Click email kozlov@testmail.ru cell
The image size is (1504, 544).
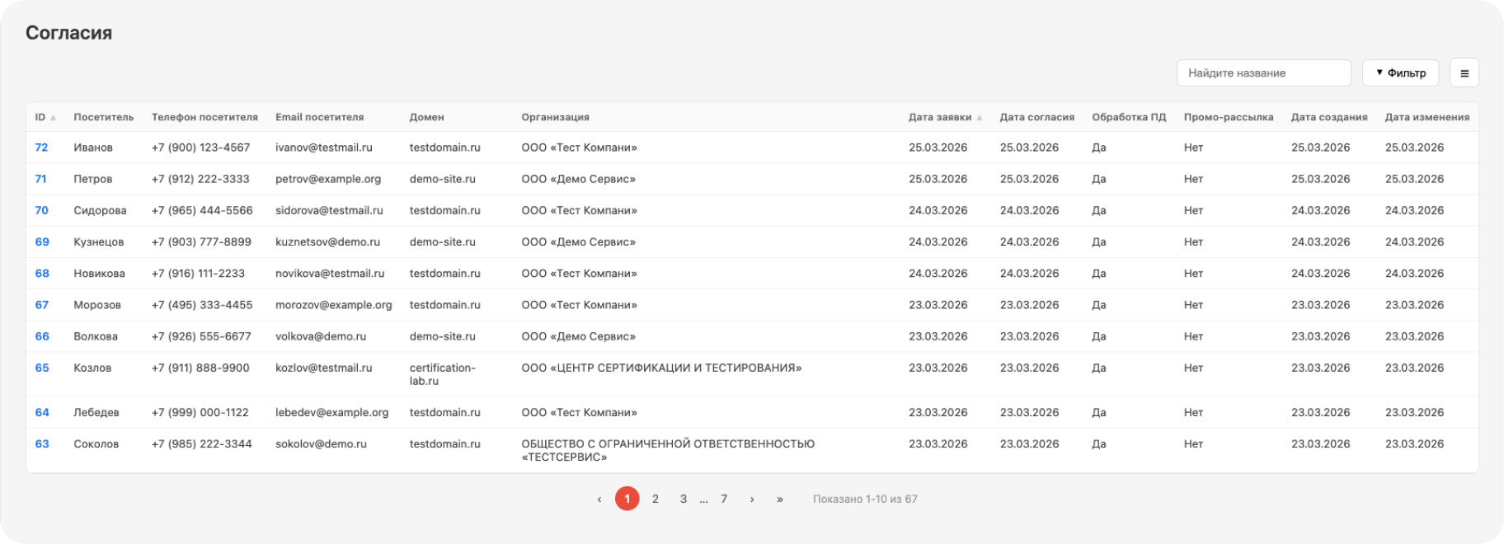pos(323,368)
